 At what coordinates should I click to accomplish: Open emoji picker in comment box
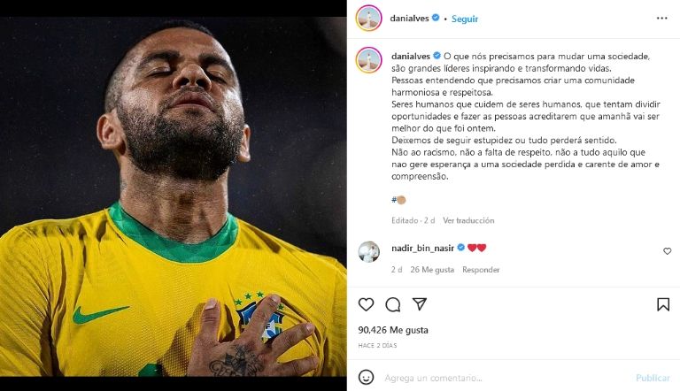pos(366,377)
